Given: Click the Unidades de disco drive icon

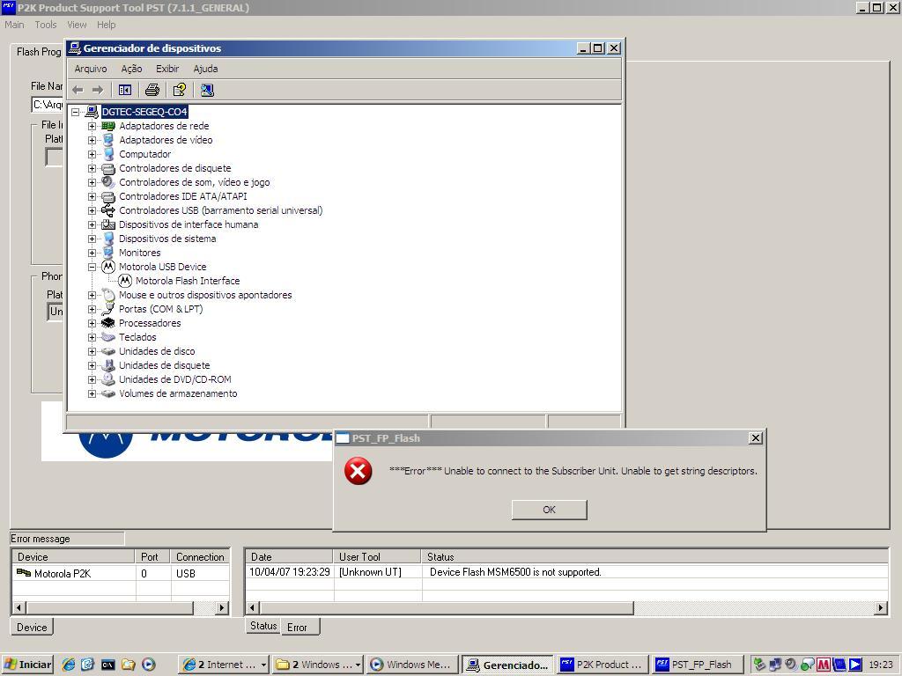Looking at the screenshot, I should (108, 351).
